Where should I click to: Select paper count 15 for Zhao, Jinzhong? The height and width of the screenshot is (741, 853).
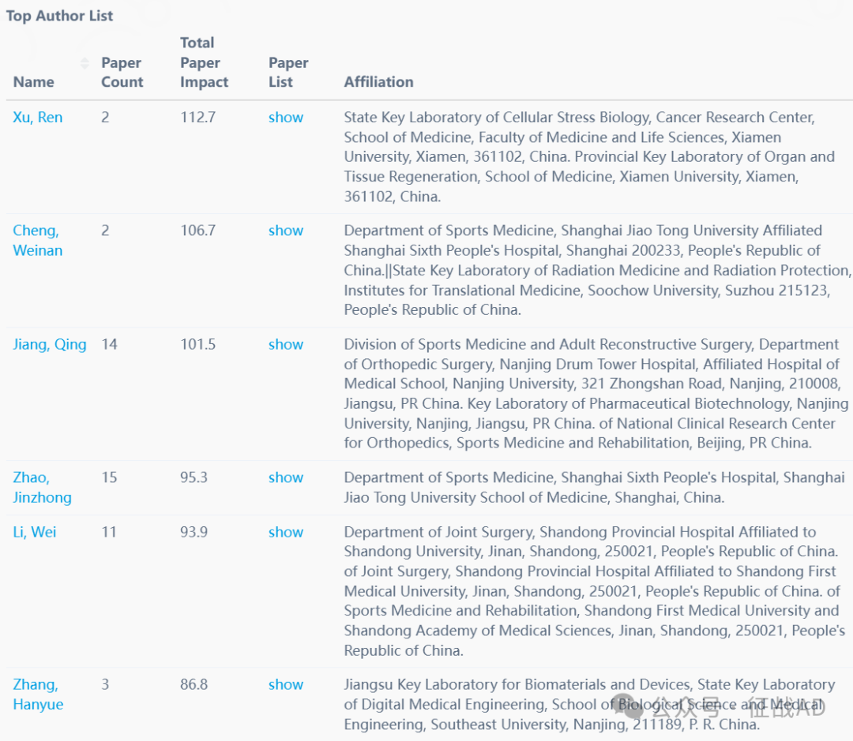pos(109,478)
